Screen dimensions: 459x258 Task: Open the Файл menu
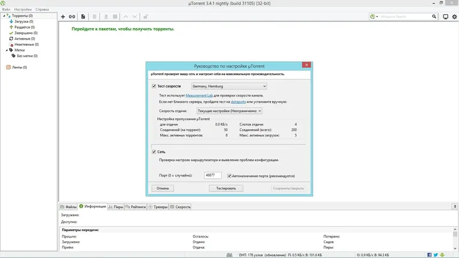(6, 9)
